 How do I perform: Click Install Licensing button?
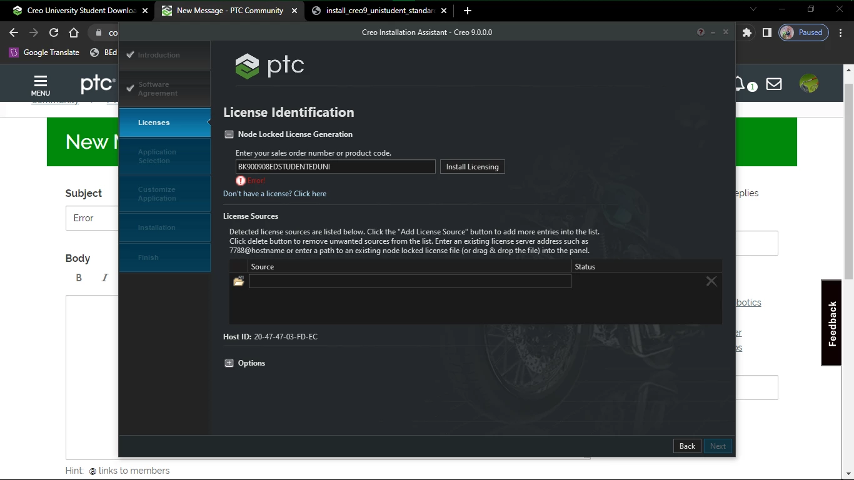click(472, 167)
